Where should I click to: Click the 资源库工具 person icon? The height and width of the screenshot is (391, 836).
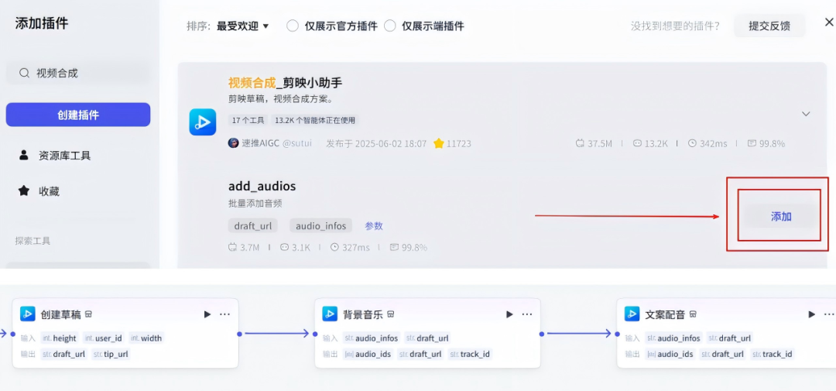(24, 155)
